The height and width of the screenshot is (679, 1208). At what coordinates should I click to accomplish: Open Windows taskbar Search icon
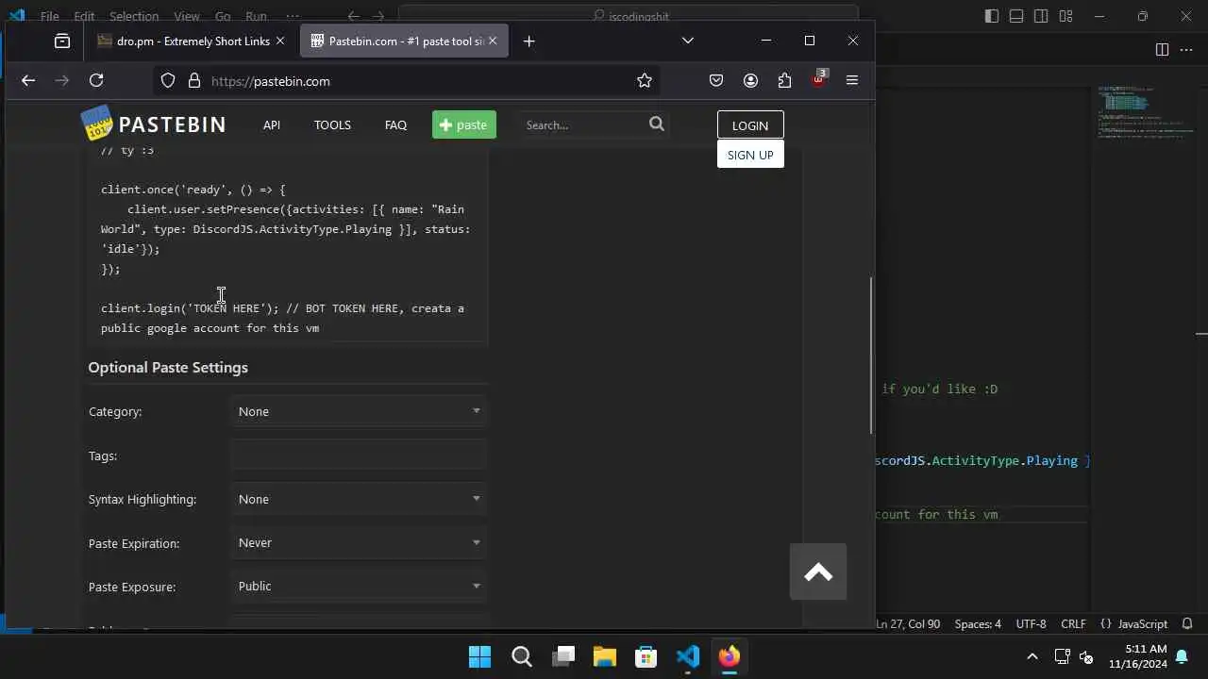tap(522, 656)
